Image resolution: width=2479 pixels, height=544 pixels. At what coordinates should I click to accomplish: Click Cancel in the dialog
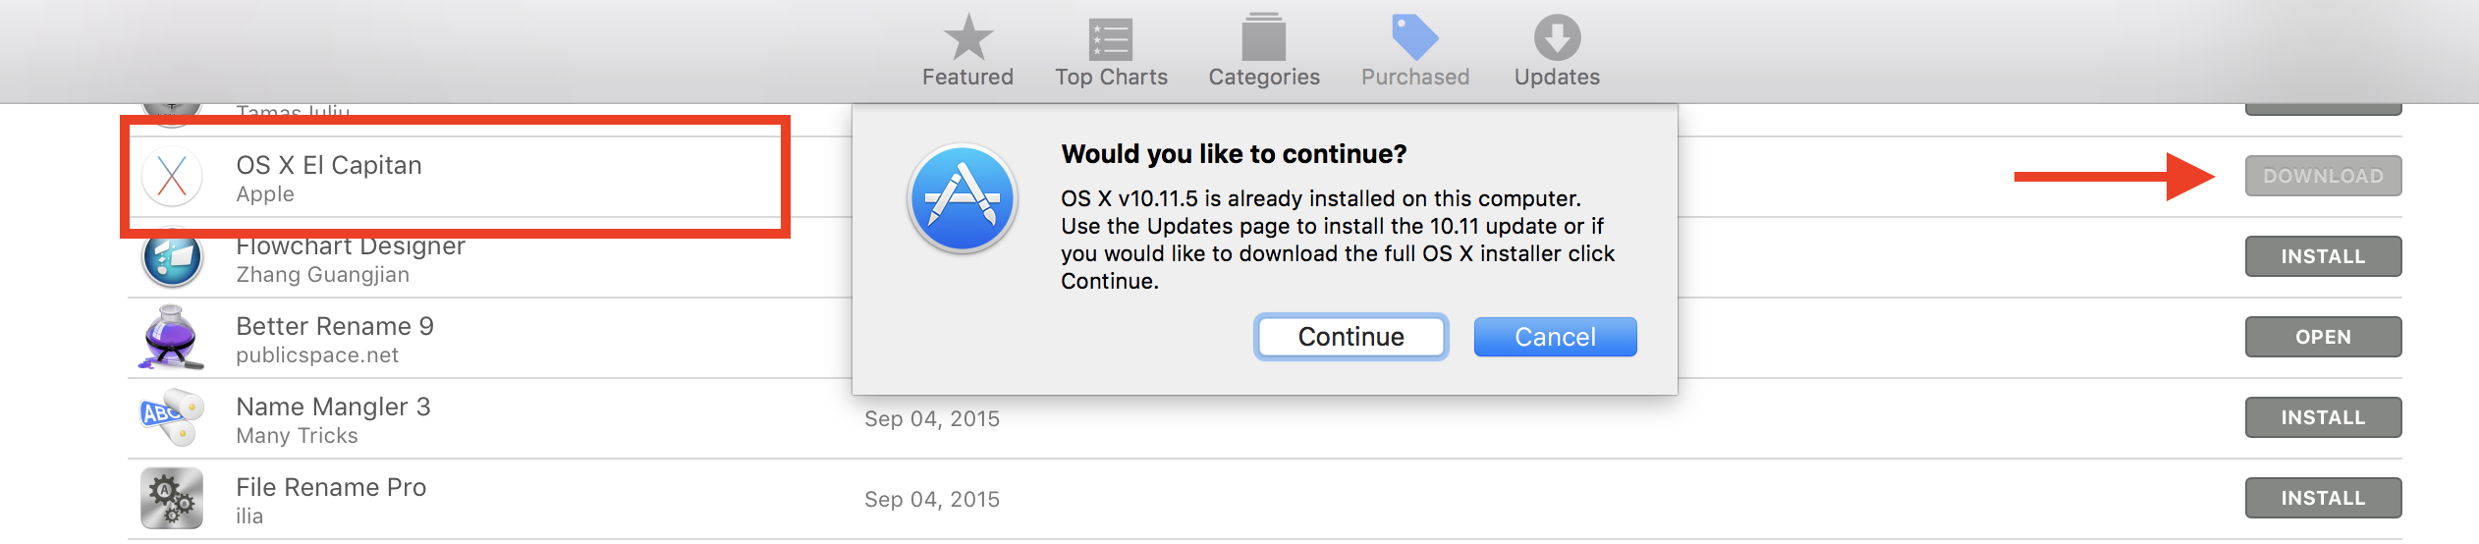[1555, 337]
